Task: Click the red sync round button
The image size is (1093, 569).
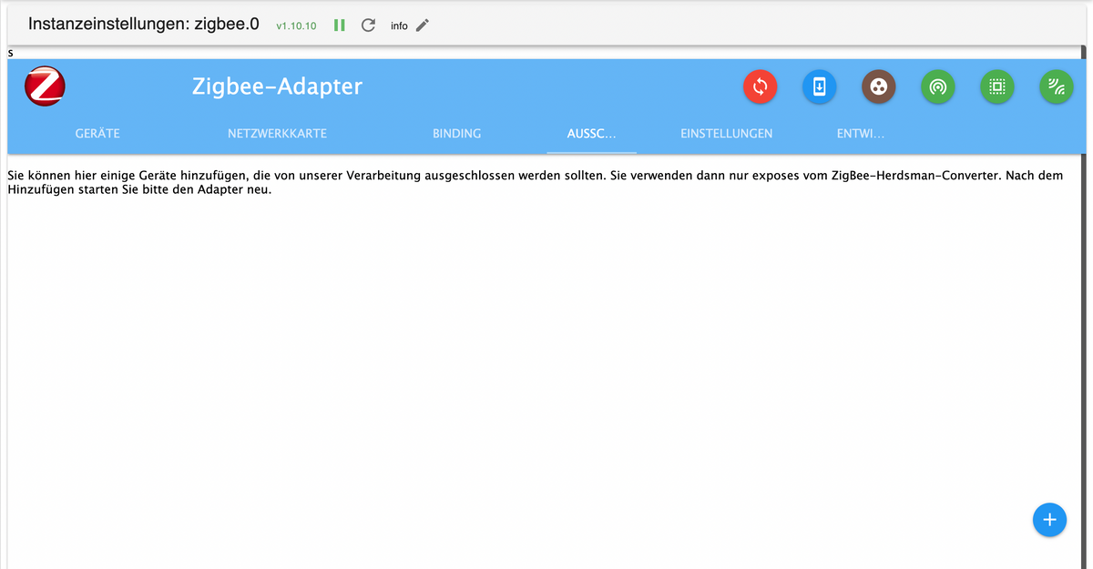Action: pyautogui.click(x=760, y=86)
